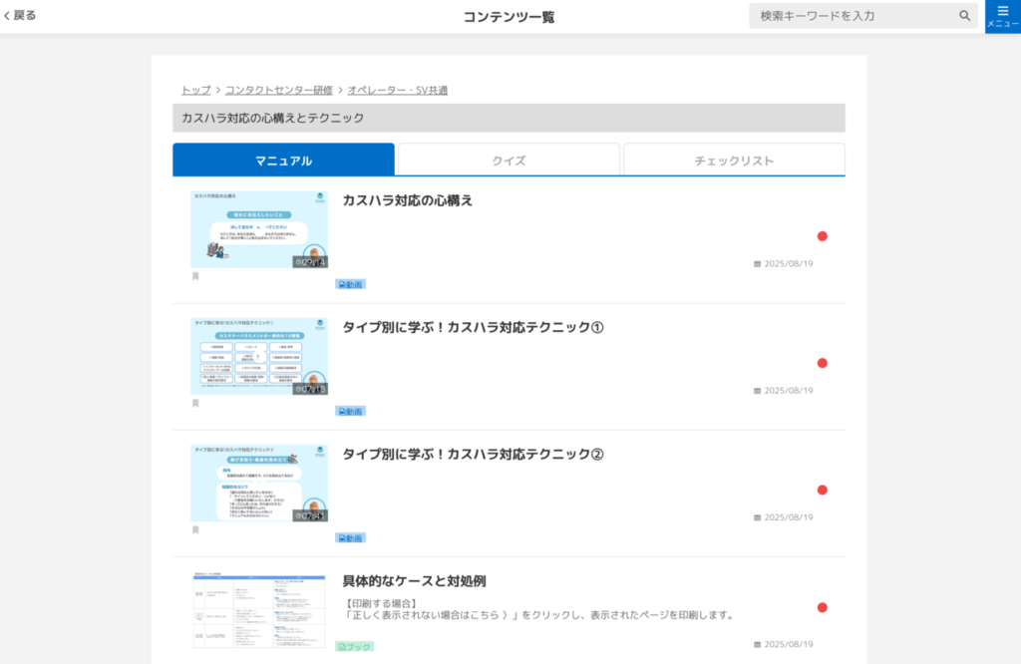Click the ブック tag under 具体的なケースと対処例
1021x664 pixels.
coord(355,647)
